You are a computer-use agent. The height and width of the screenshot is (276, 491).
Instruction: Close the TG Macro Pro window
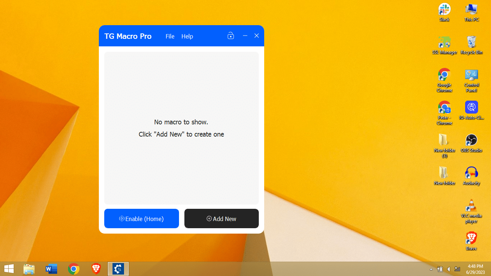pos(257,36)
